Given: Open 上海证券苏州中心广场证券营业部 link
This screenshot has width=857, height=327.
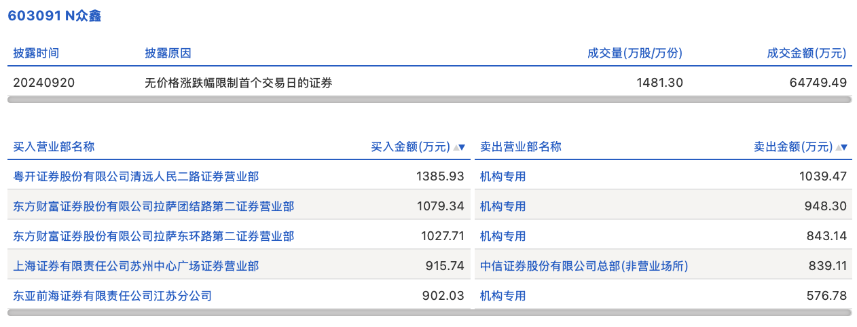Looking at the screenshot, I should 136,266.
